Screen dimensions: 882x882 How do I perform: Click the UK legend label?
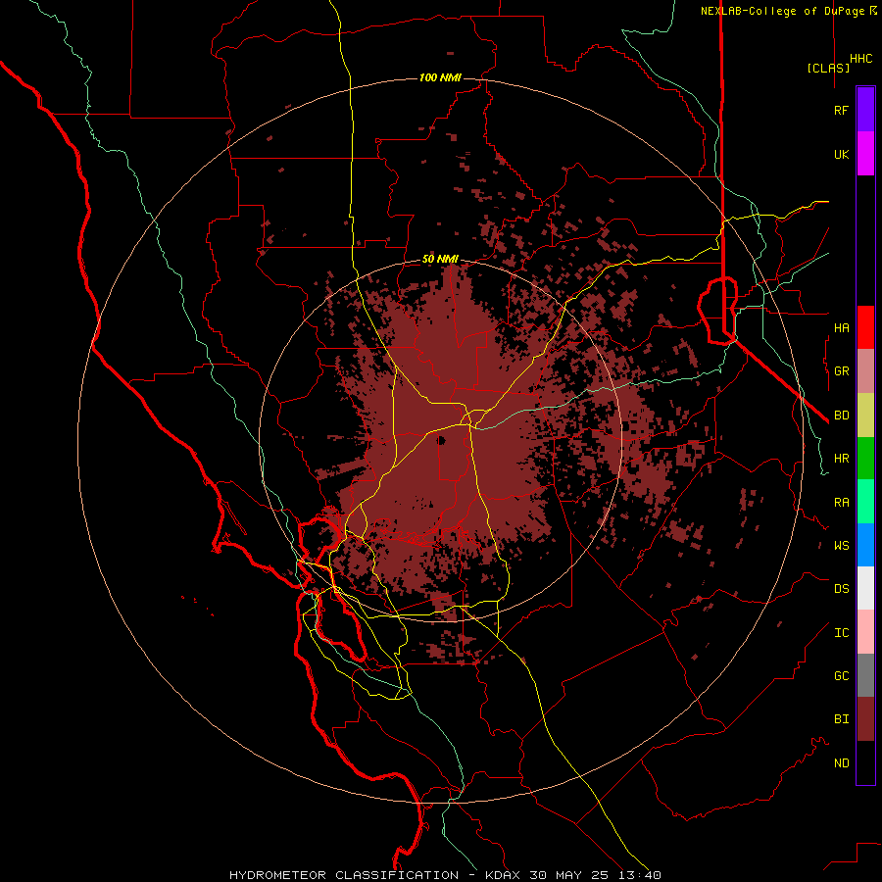pyautogui.click(x=841, y=154)
